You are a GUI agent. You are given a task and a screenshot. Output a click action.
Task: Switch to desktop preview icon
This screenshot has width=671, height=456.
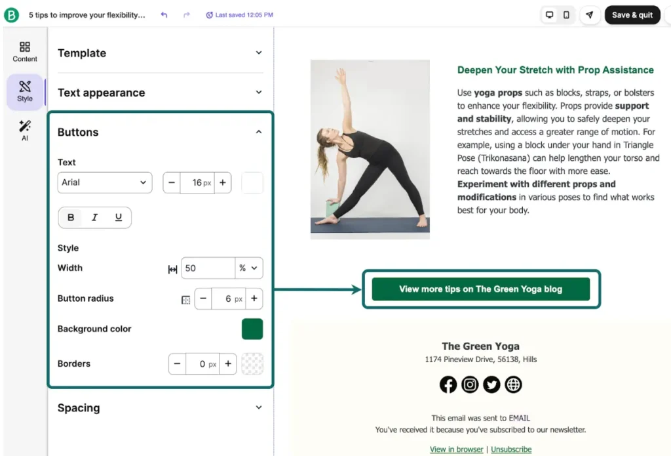[x=550, y=14]
